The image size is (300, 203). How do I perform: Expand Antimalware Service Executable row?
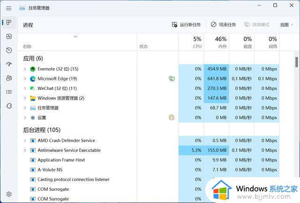[x=25, y=150]
